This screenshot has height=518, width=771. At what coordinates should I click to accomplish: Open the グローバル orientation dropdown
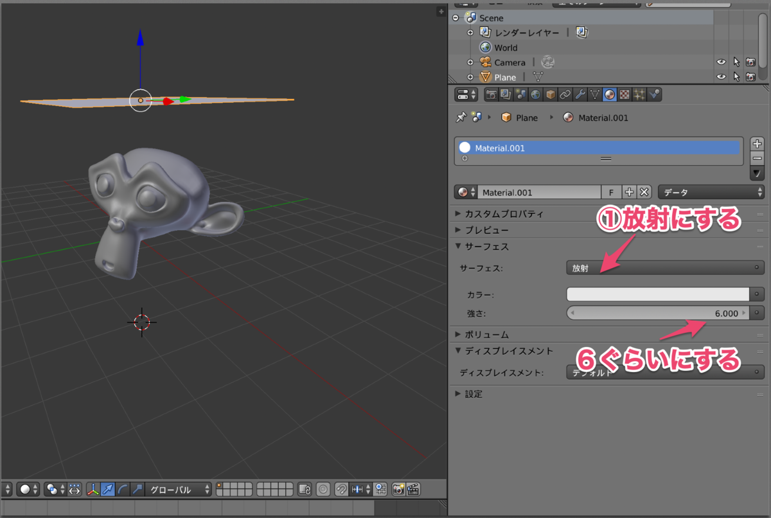[x=179, y=489]
